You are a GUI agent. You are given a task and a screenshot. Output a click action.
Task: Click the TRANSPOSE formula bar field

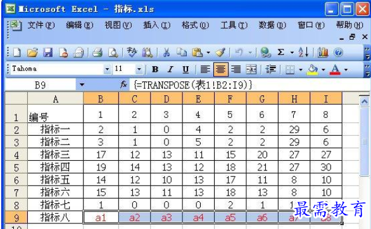[x=249, y=85]
